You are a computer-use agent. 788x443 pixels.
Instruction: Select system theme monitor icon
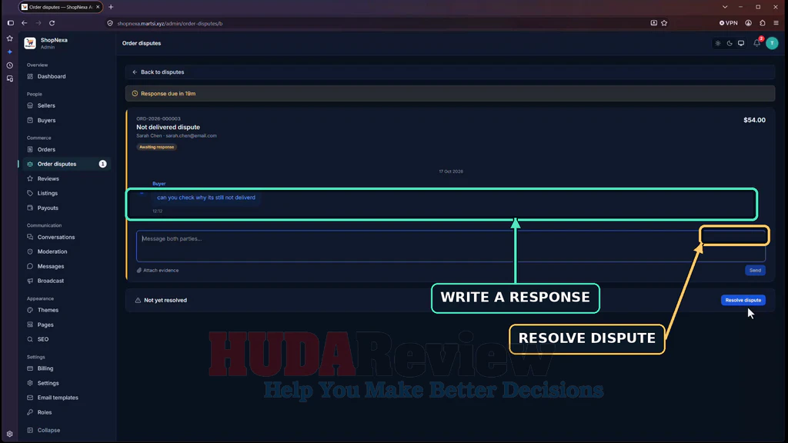coord(741,43)
